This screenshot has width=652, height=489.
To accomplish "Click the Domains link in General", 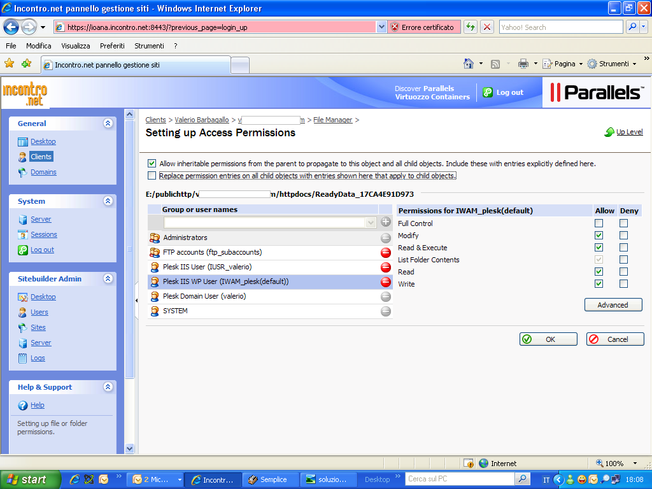I will point(43,172).
